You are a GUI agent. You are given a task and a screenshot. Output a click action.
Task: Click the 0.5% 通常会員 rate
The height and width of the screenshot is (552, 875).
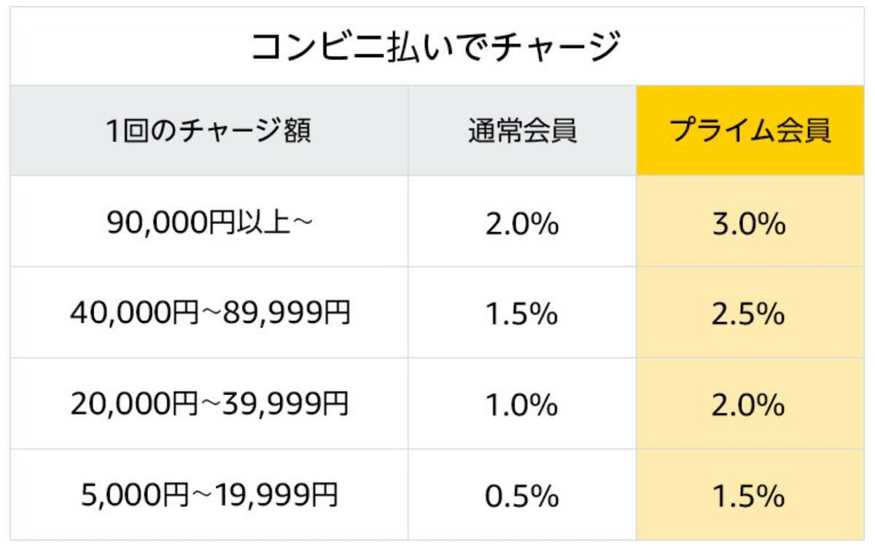click(x=522, y=496)
